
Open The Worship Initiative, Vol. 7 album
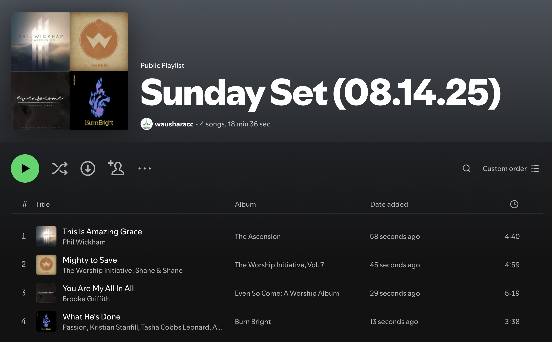(x=279, y=265)
